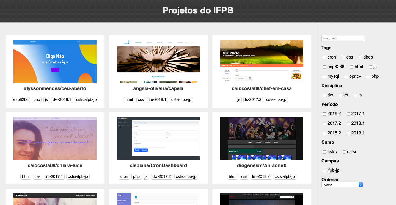Screen dimensions: 396x205
Task: Click the diogenesm/AniZoneX project title
Action: [262, 165]
